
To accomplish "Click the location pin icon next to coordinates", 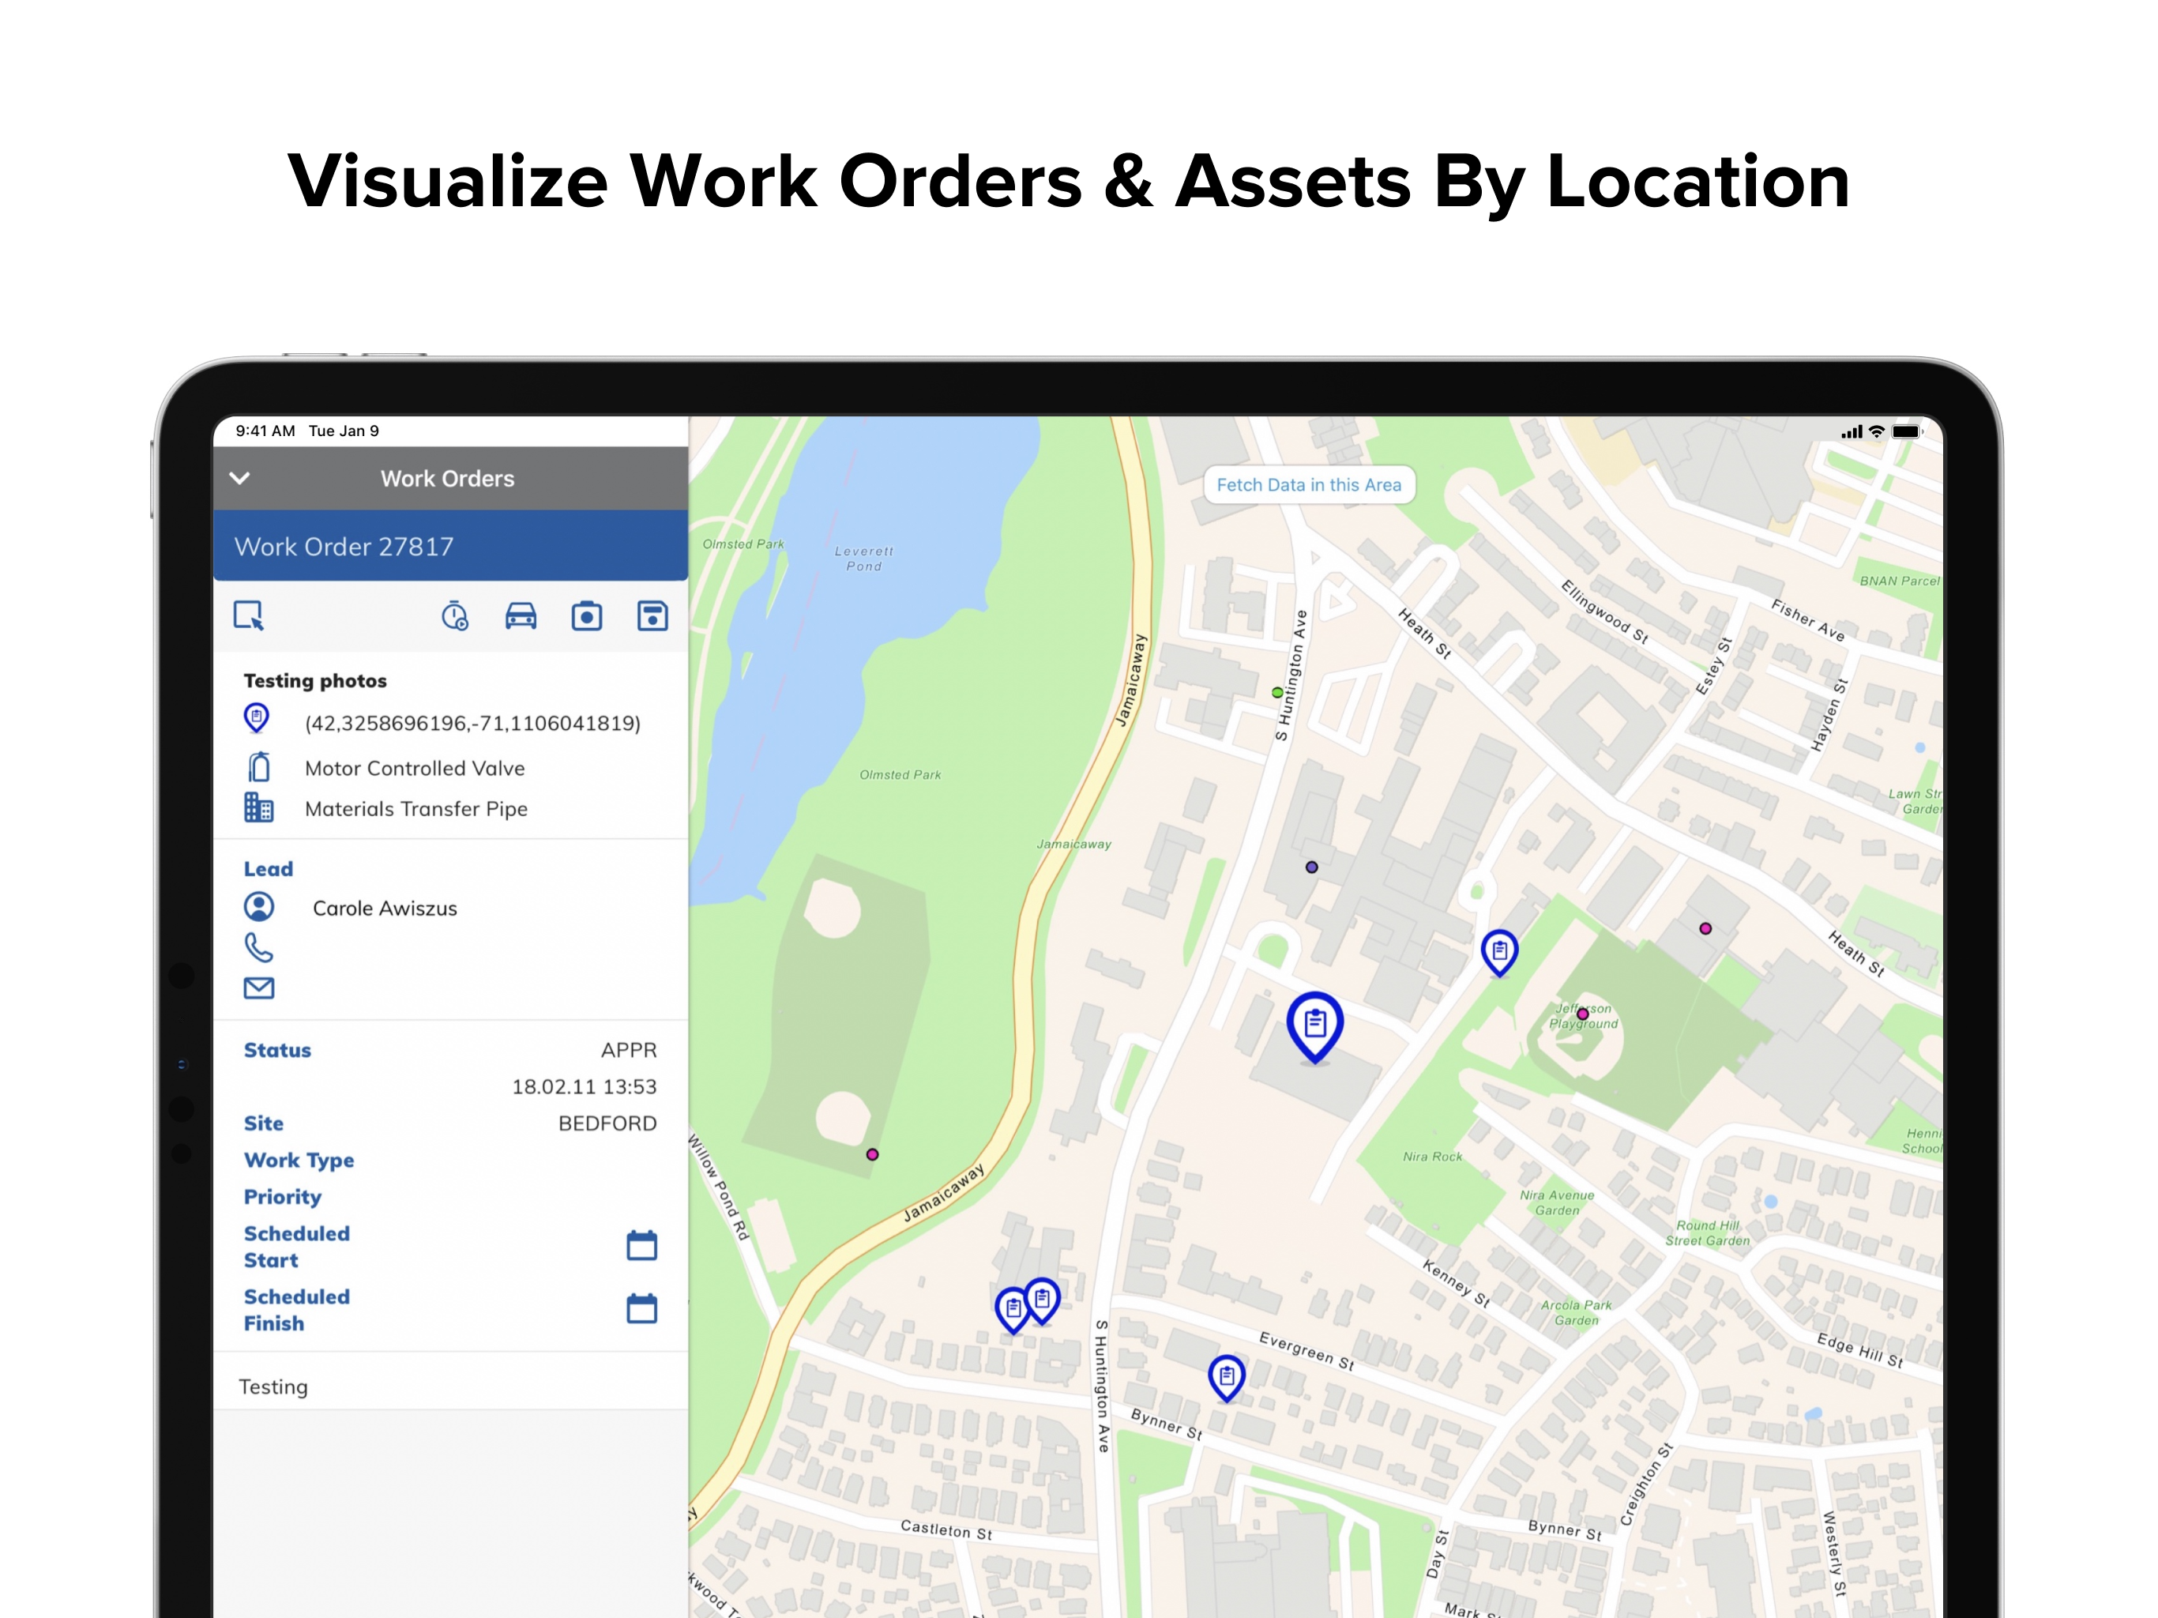I will (x=256, y=719).
